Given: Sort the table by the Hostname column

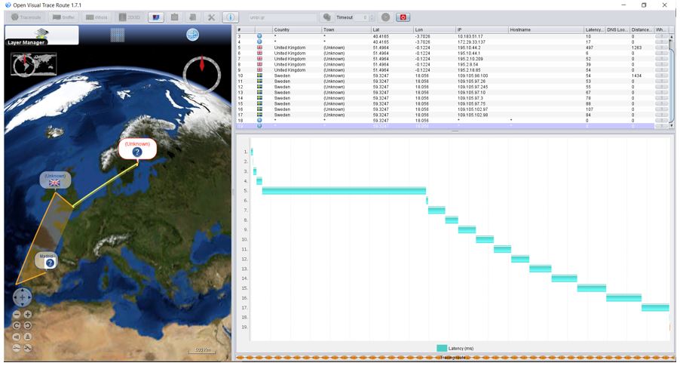Looking at the screenshot, I should 546,29.
